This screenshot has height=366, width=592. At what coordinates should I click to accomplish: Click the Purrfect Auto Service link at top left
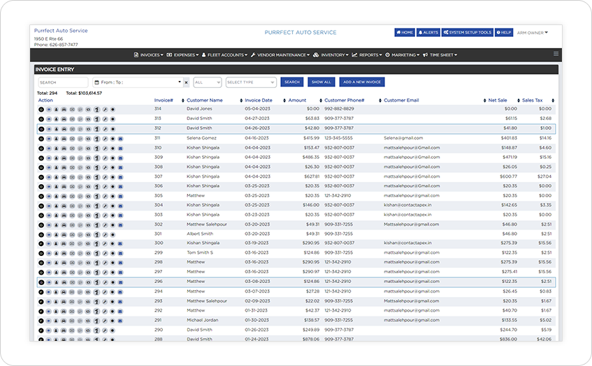coord(61,31)
